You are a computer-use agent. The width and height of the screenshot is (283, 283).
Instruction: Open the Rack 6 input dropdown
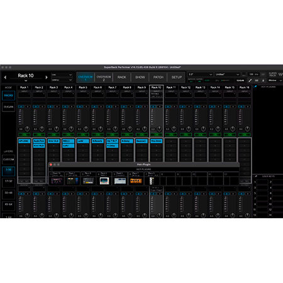click(97, 95)
